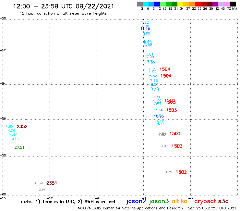Click the wave height value 7.31

[156, 97]
